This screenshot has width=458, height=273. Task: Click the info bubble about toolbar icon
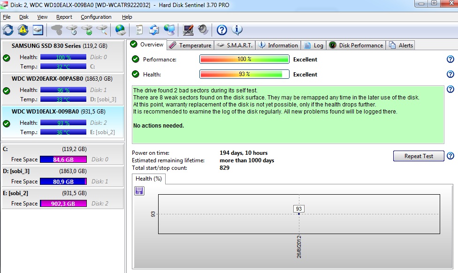(x=237, y=30)
